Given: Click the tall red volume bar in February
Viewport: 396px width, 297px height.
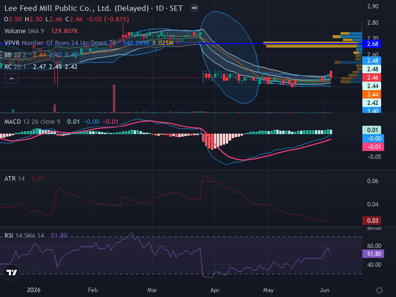Looking at the screenshot, I should pyautogui.click(x=114, y=99).
